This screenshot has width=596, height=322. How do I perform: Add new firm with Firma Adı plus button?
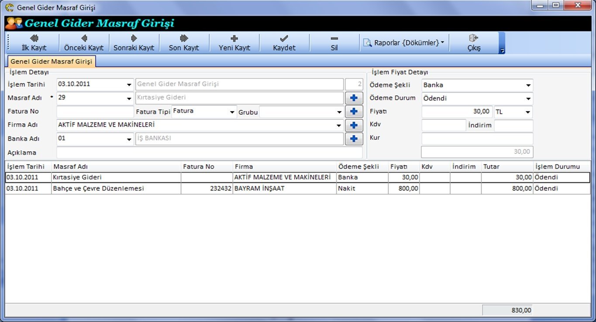(x=354, y=125)
